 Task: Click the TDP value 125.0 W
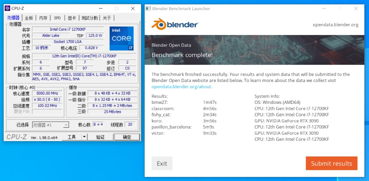click(x=95, y=35)
